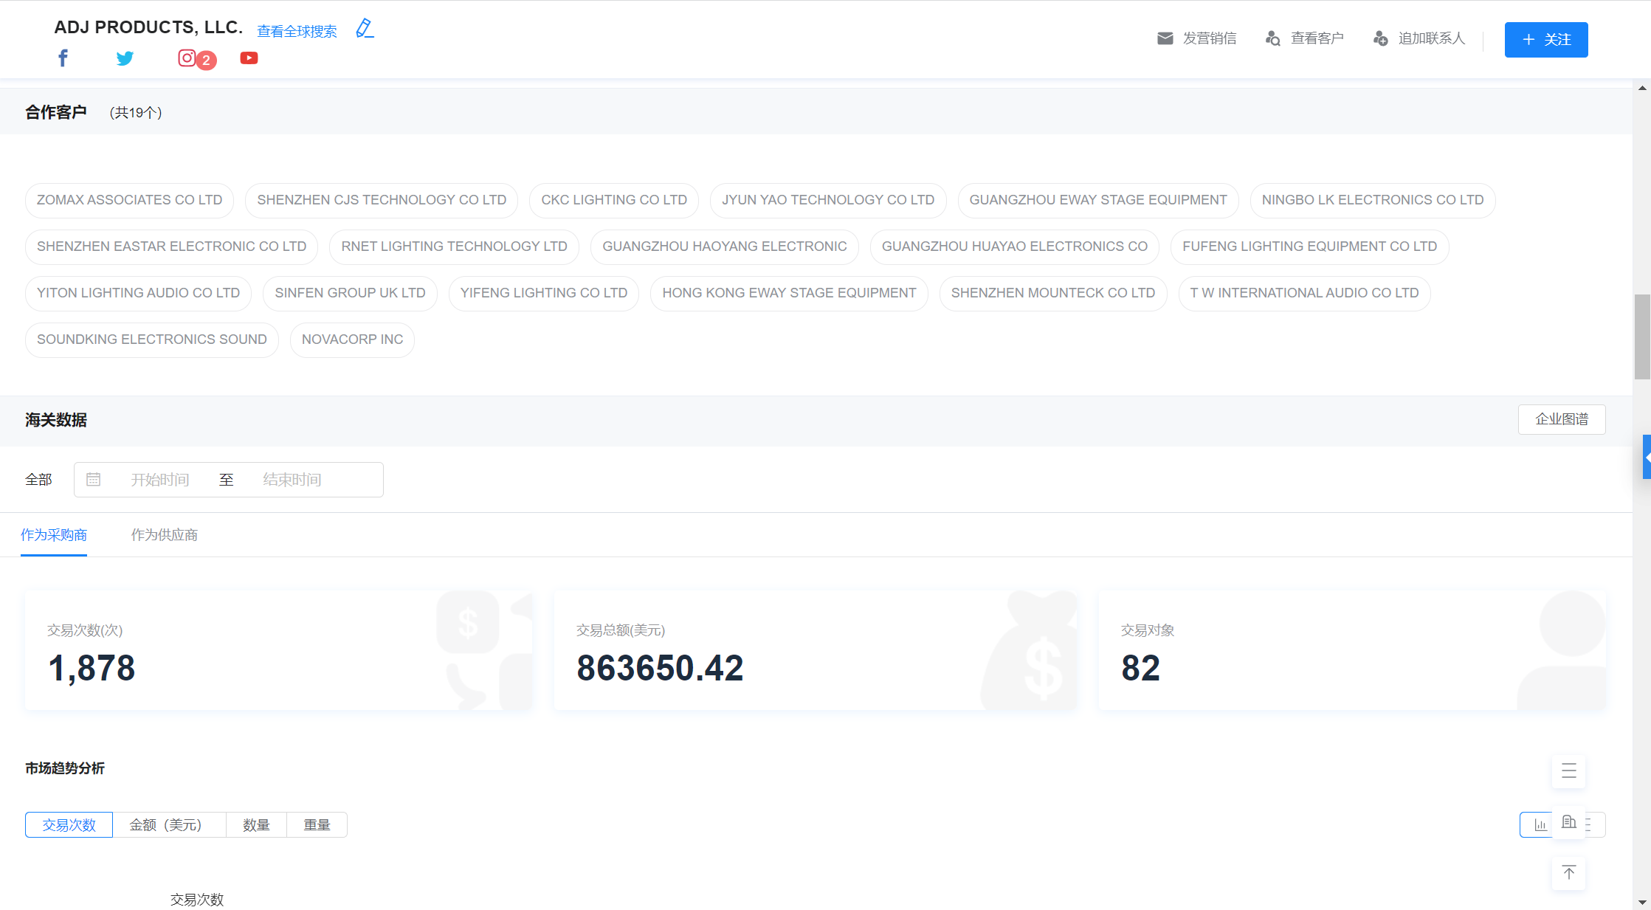Open 查看全球搜索 link
This screenshot has width=1651, height=910.
pos(297,31)
